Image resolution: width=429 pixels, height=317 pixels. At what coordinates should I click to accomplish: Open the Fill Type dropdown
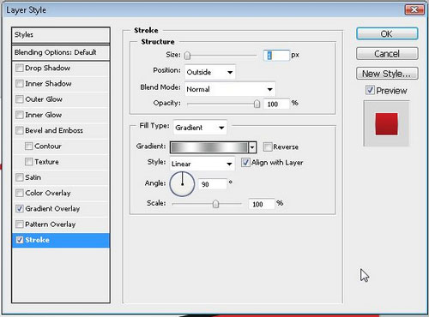[200, 128]
